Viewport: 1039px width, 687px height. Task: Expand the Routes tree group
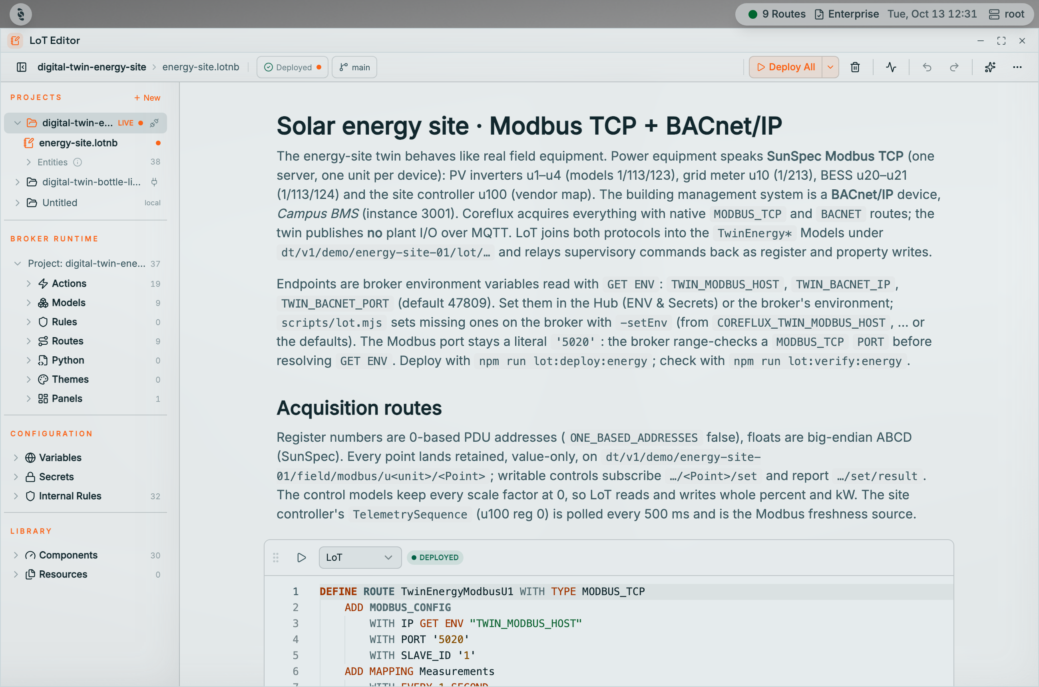click(x=28, y=341)
